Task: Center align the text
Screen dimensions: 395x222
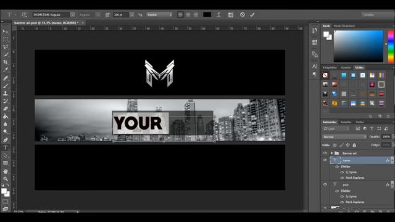Action: (188, 15)
